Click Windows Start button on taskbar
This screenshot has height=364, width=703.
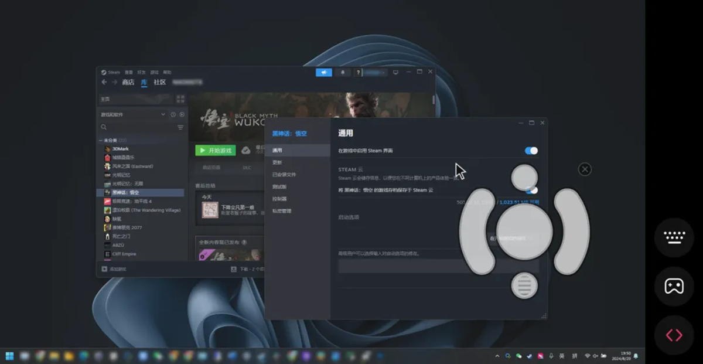[10, 355]
